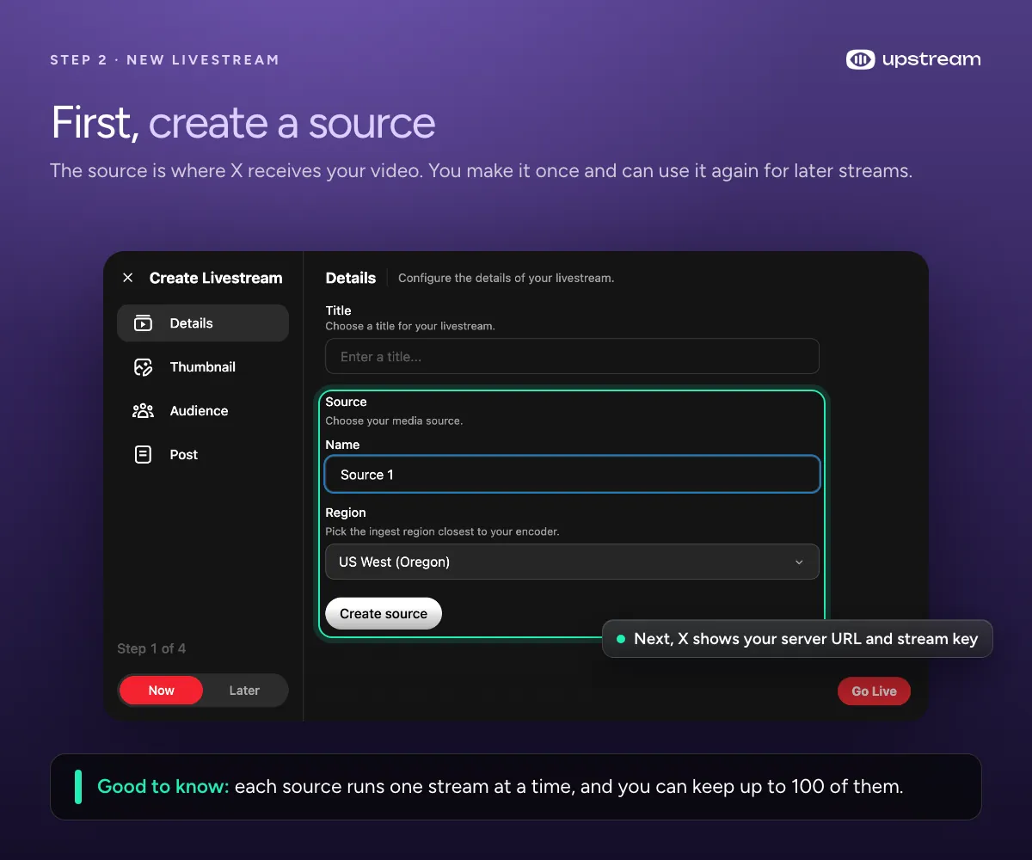Click the Details play-screen icon
Viewport: 1032px width, 860px height.
[x=143, y=323]
